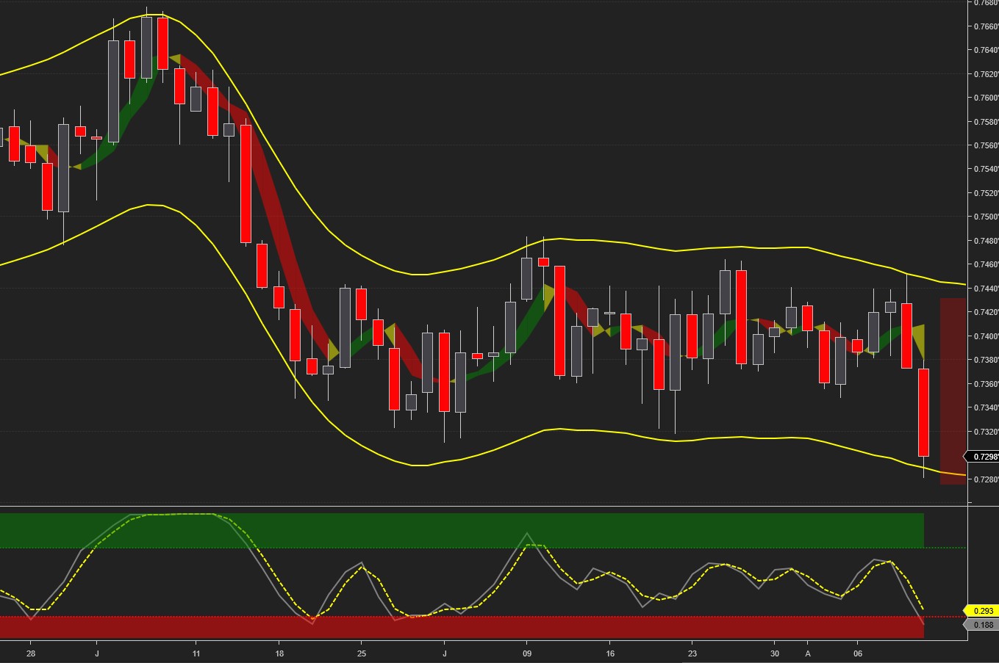
Task: Select the dark red shaded rectangle beside last candle
Action: click(953, 391)
